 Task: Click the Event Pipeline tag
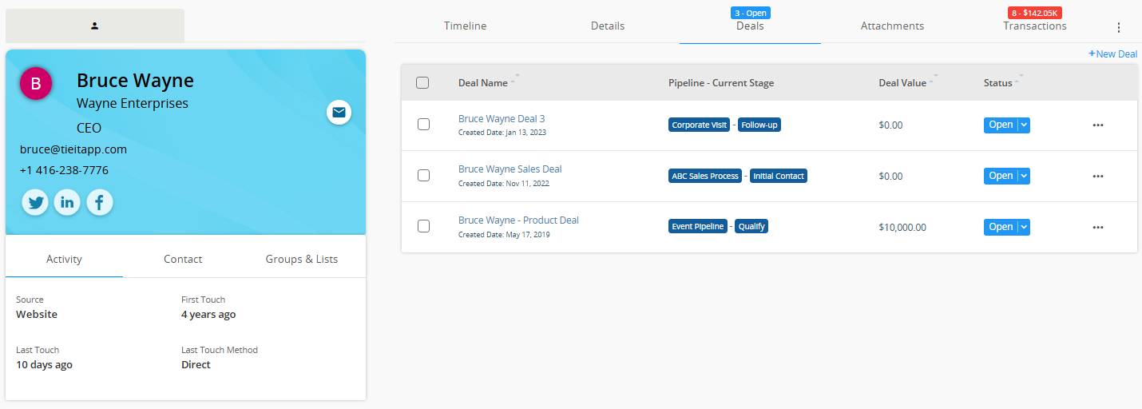point(698,226)
